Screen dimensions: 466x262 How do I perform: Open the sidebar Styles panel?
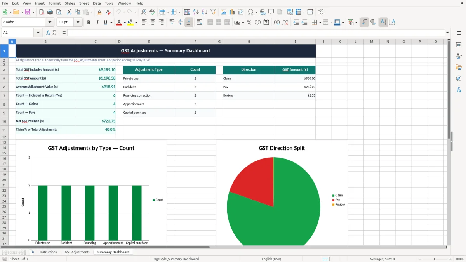tap(459, 56)
